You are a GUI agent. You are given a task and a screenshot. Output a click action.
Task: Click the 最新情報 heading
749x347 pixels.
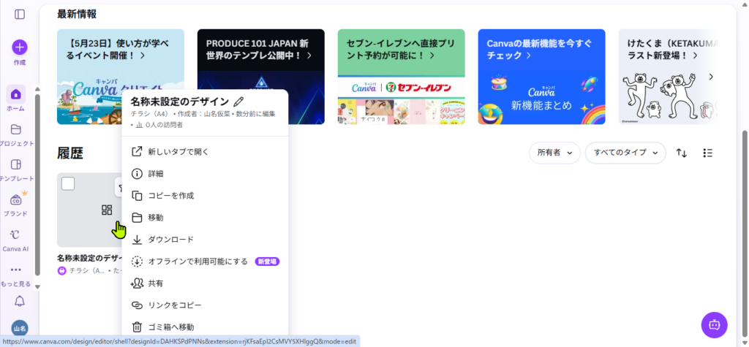pos(77,15)
